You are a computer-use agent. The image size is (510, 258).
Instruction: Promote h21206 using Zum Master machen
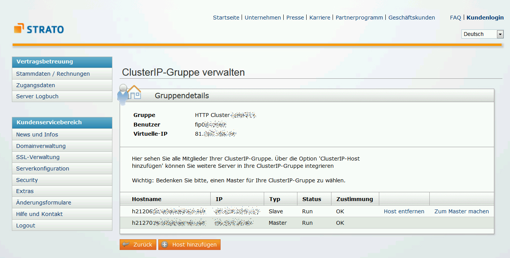click(x=461, y=211)
